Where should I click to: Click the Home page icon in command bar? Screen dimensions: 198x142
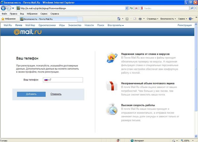pyautogui.click(x=119, y=19)
